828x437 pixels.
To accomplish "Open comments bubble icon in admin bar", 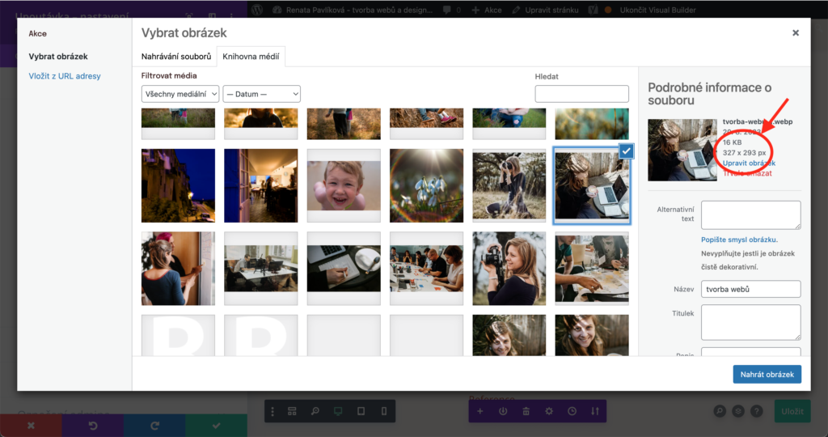I will pos(447,10).
